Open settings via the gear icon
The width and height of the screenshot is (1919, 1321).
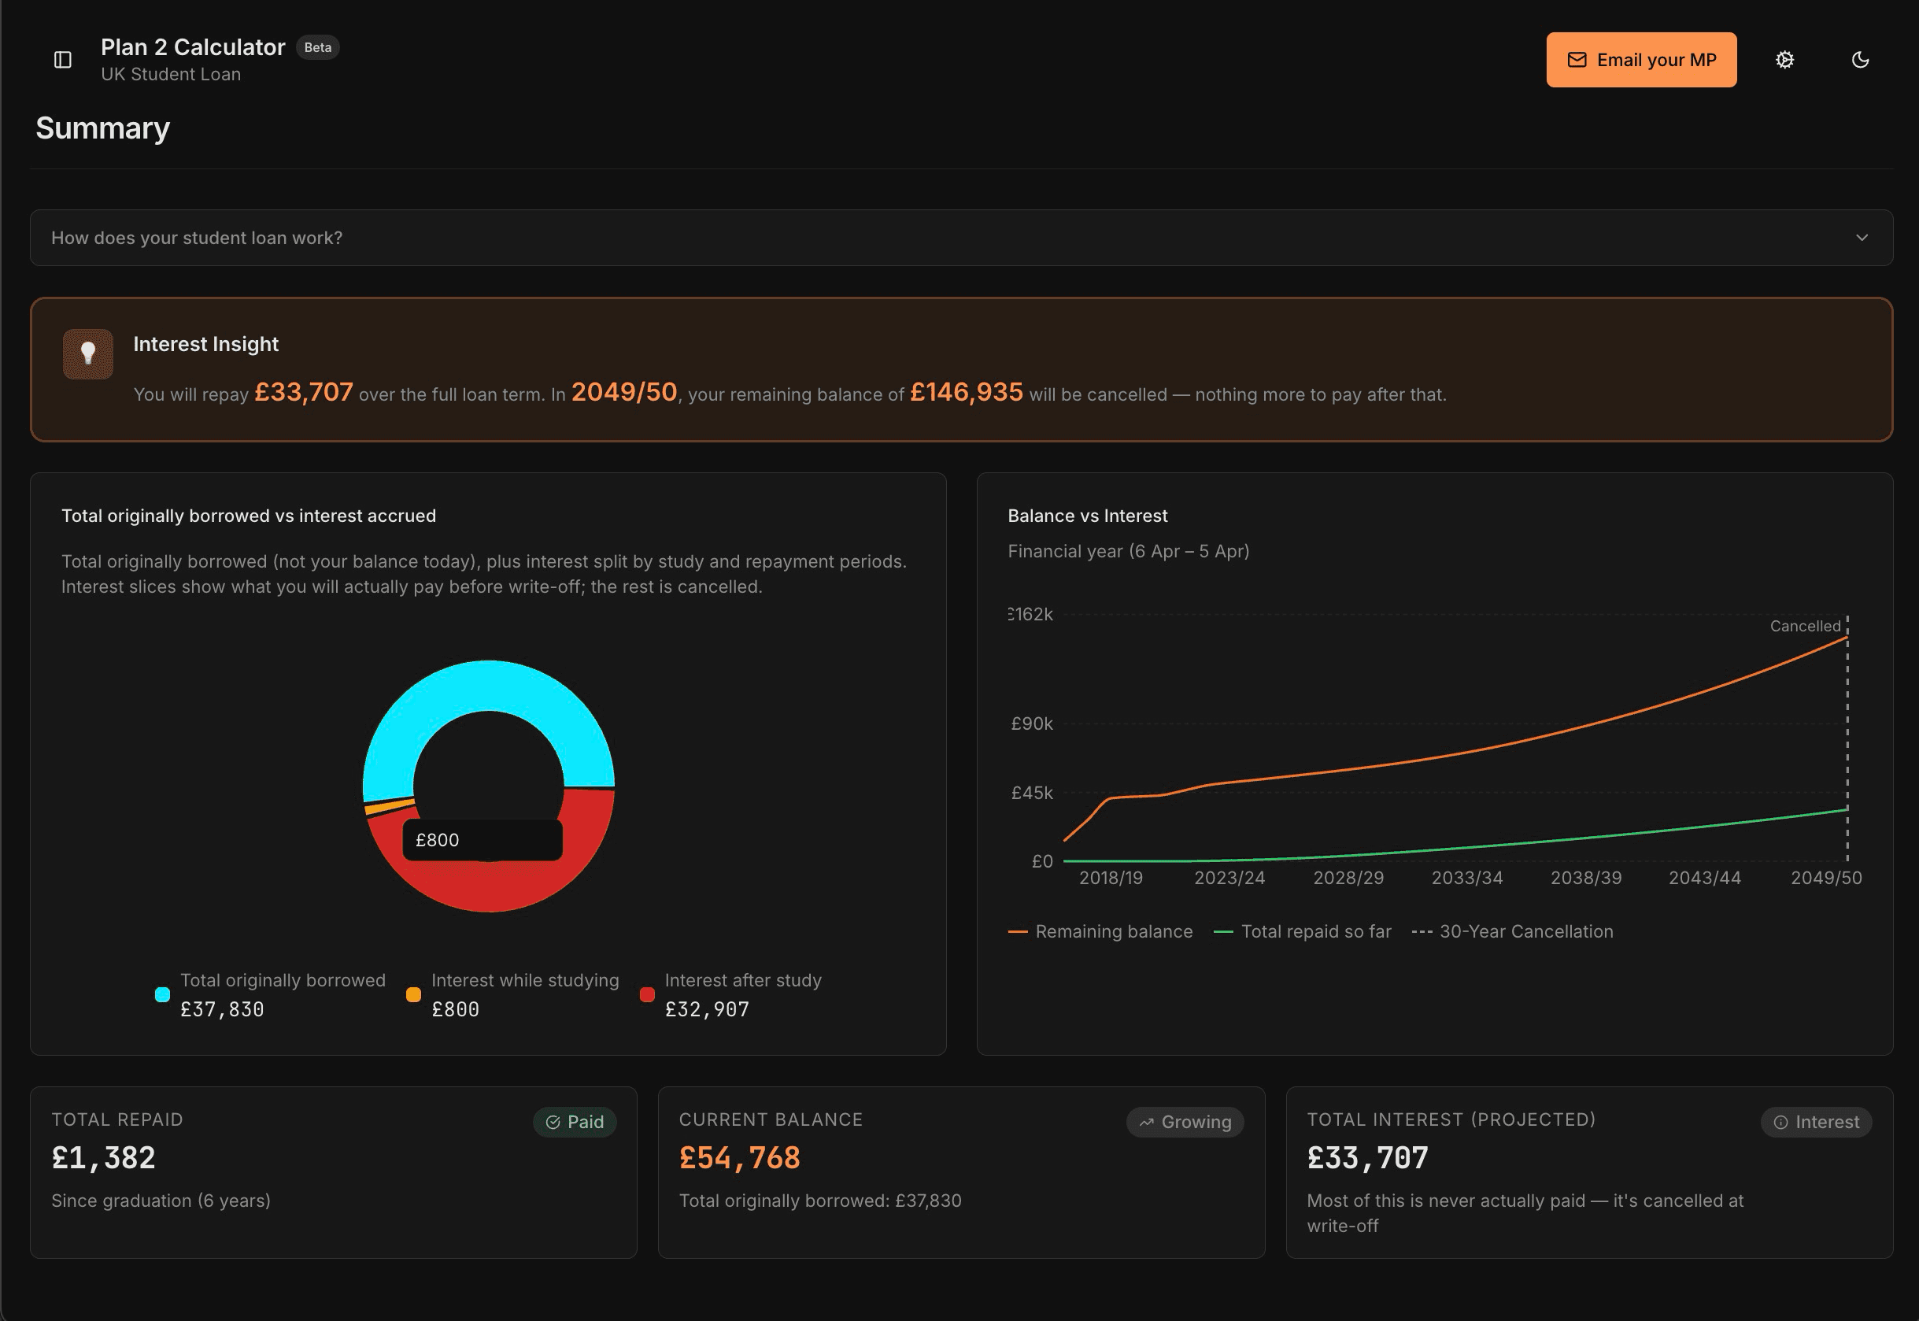point(1785,60)
